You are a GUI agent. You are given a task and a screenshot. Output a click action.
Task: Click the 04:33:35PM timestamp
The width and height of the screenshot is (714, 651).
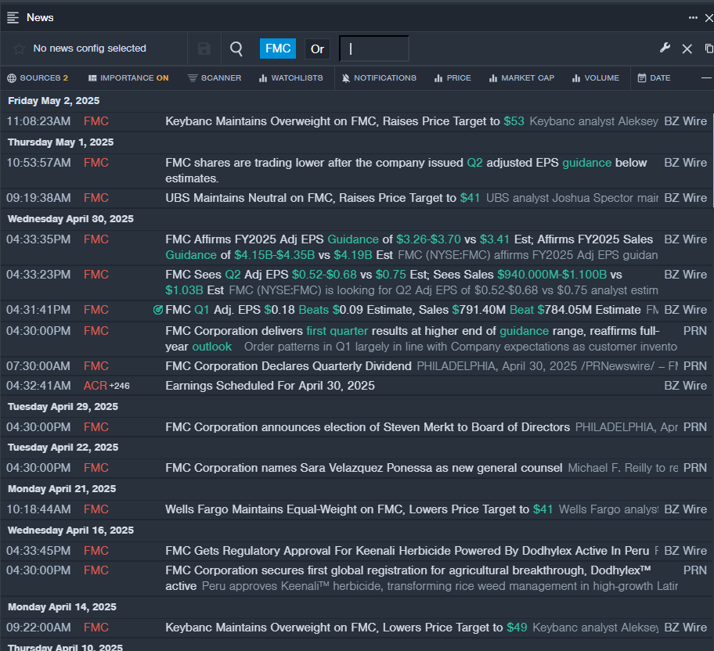coord(38,239)
